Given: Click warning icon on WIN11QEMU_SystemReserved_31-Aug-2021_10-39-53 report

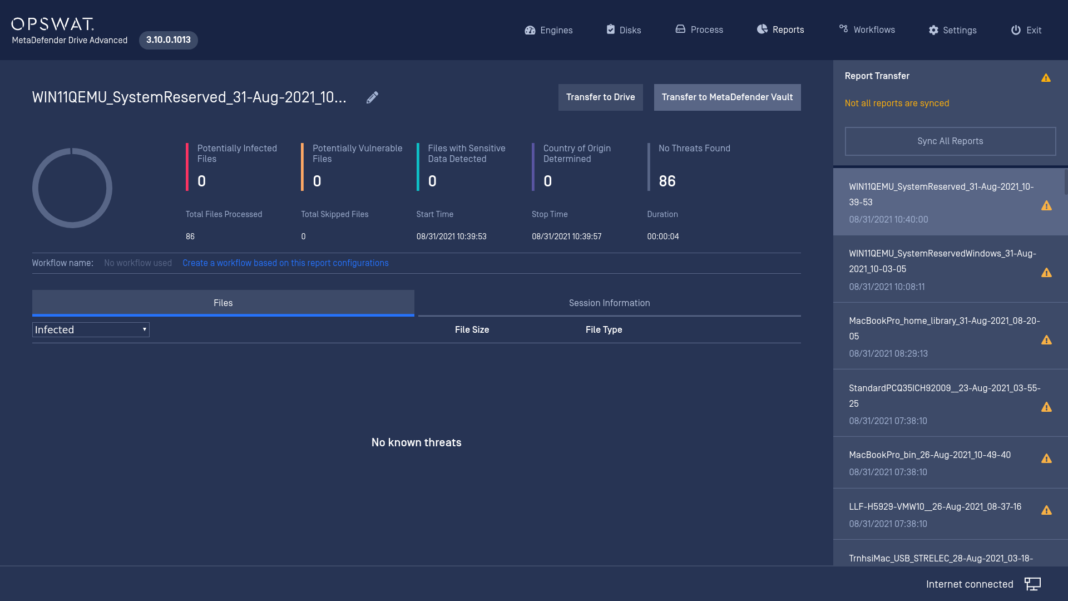Looking at the screenshot, I should click(1046, 206).
